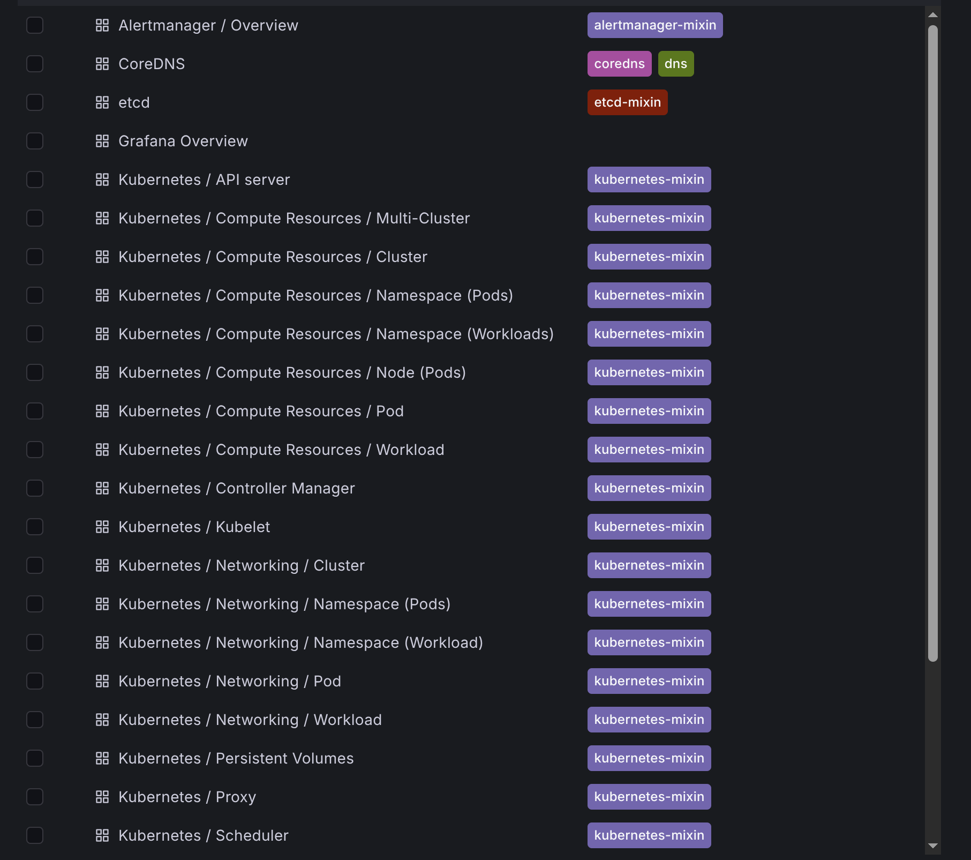
Task: Click the dashboard icon for Kubernetes / API server
Action: pyautogui.click(x=102, y=180)
